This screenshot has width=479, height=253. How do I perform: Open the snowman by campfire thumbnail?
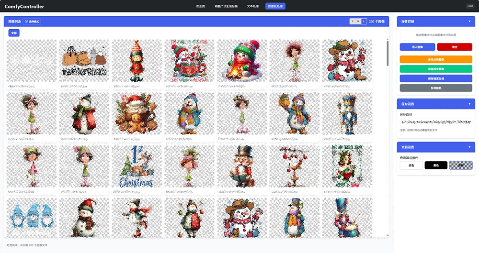(241, 61)
